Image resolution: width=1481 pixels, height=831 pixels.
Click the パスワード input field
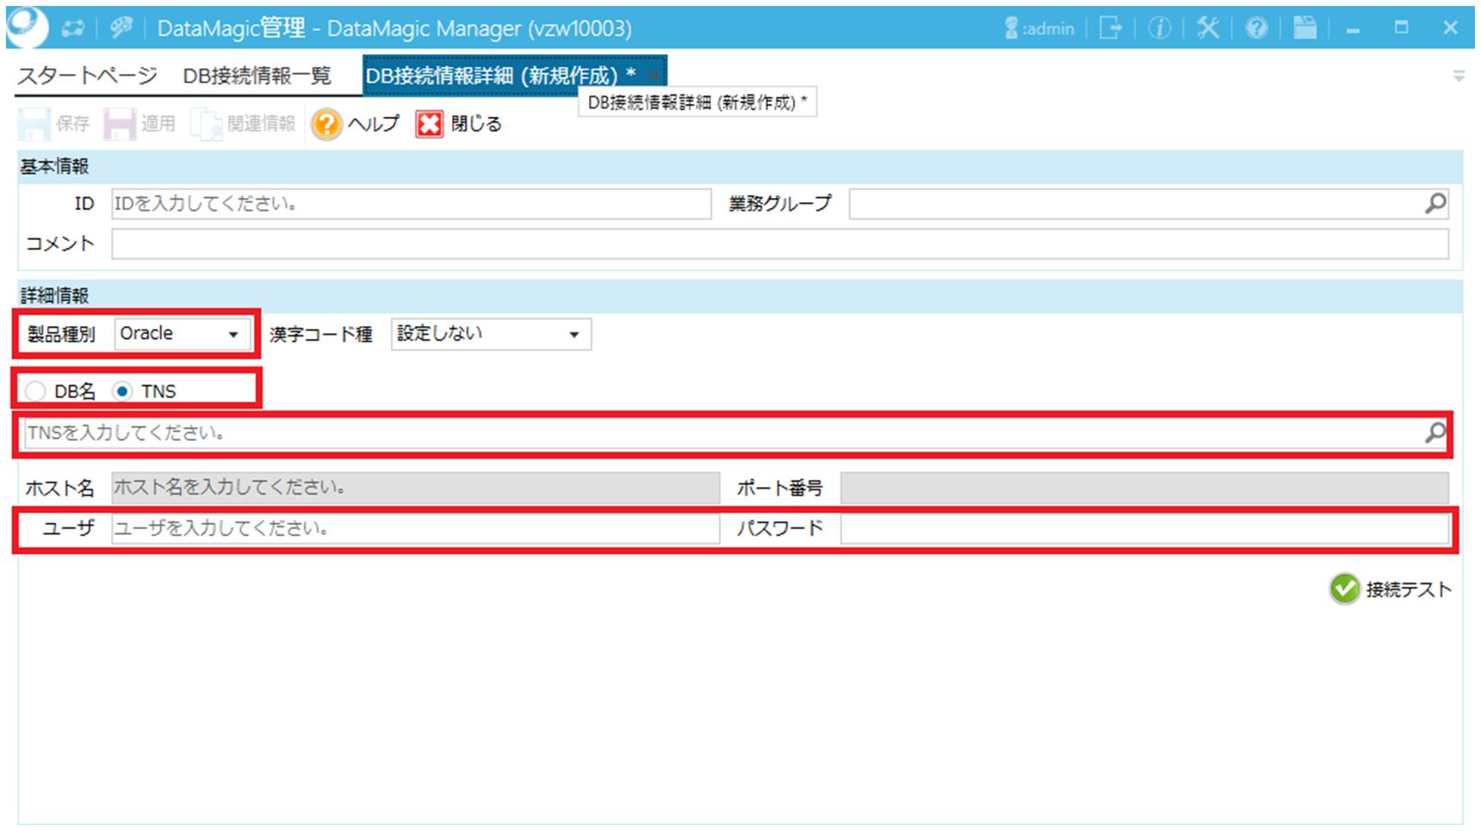(x=1144, y=528)
